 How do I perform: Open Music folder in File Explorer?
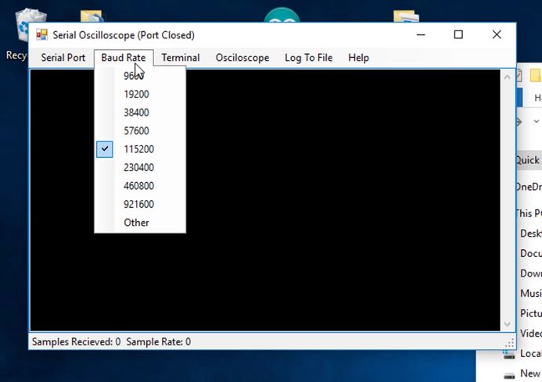tap(530, 294)
